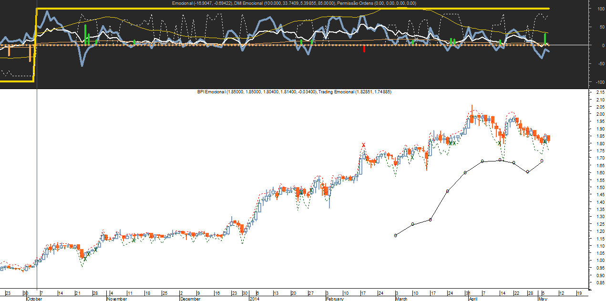Click the February label on the time axis
606x301 pixels.
pyautogui.click(x=334, y=299)
